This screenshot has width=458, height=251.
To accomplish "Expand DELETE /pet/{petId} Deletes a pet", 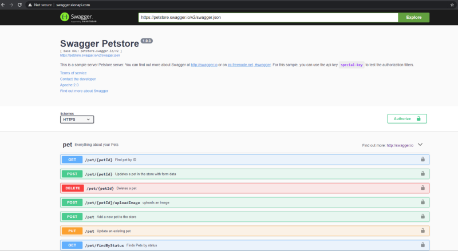I will point(245,188).
